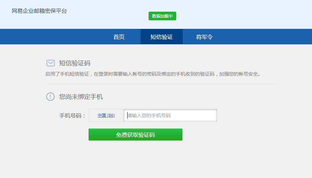Image resolution: width=312 pixels, height=178 pixels.
Task: Select the 短信验证 tab
Action: [x=162, y=37]
